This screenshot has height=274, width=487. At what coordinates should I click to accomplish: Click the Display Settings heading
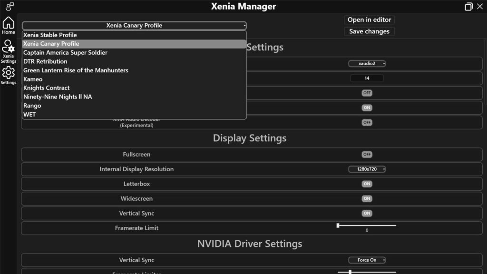[x=250, y=138]
